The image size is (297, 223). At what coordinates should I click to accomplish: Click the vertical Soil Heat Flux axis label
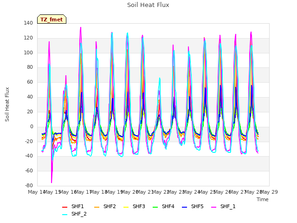(x=7, y=104)
